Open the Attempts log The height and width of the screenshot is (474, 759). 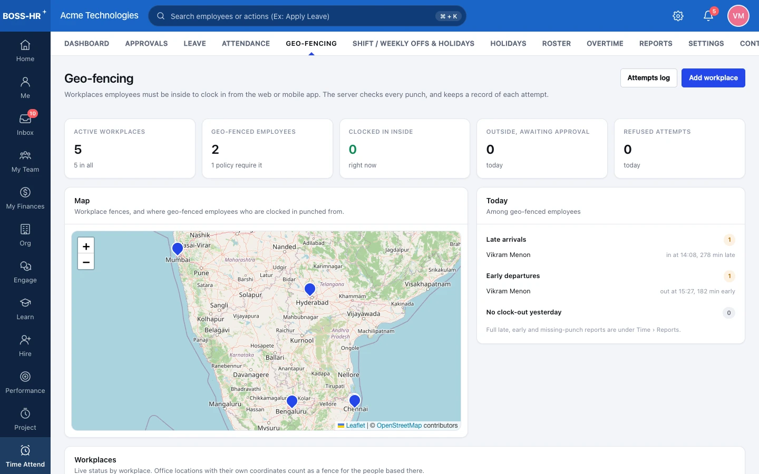[x=648, y=78]
